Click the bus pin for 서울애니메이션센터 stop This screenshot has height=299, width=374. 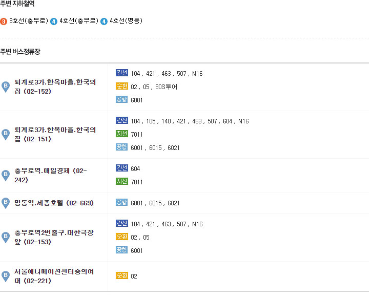coord(6,276)
